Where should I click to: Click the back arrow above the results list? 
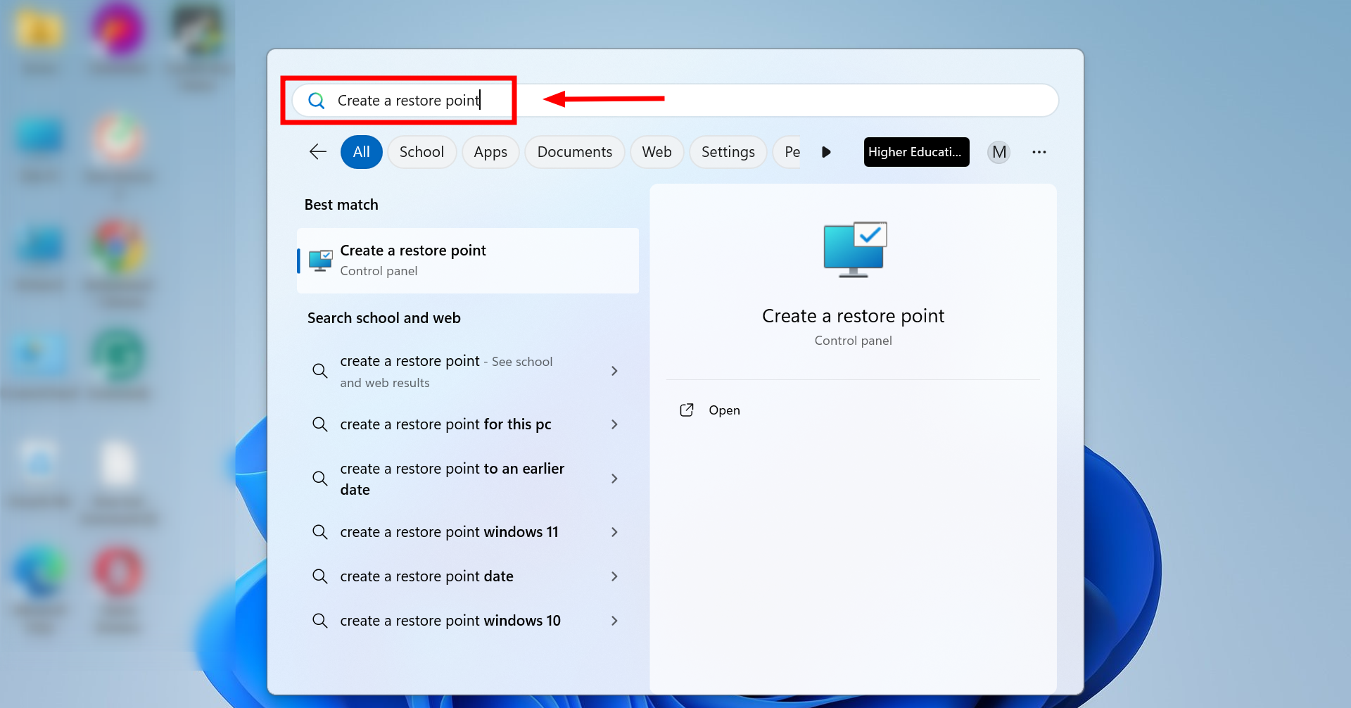tap(317, 151)
